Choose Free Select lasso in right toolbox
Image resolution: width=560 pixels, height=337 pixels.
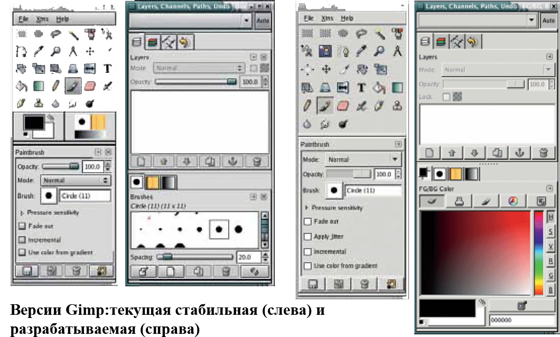(361, 34)
